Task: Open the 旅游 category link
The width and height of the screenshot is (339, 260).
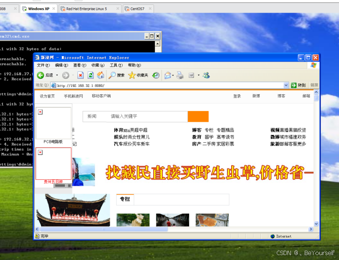Action: [275, 144]
